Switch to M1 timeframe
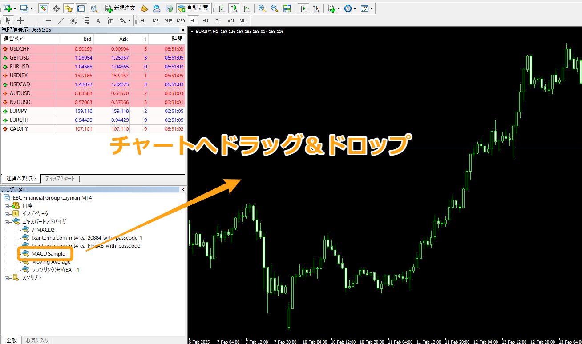 pyautogui.click(x=143, y=20)
